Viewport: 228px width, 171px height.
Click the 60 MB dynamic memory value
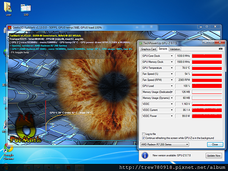pos(183,98)
